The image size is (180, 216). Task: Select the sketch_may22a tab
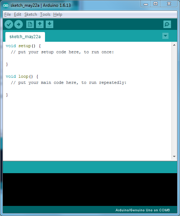point(25,37)
